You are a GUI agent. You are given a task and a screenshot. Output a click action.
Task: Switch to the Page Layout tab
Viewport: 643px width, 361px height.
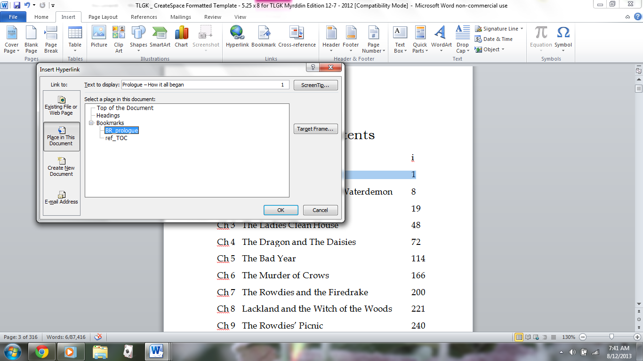tap(103, 17)
